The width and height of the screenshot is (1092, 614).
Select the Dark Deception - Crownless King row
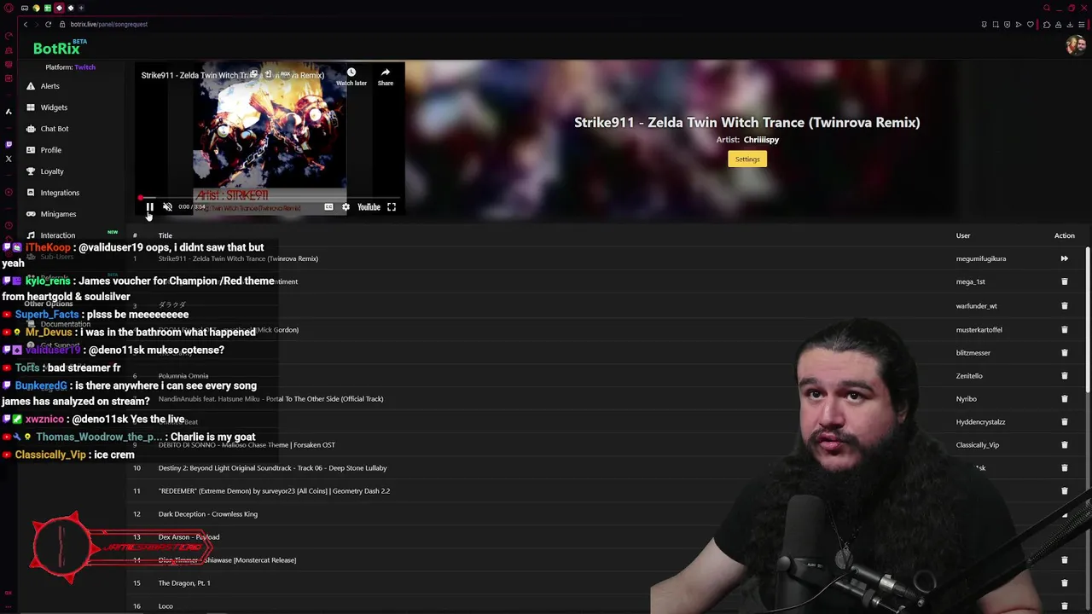[x=207, y=514]
